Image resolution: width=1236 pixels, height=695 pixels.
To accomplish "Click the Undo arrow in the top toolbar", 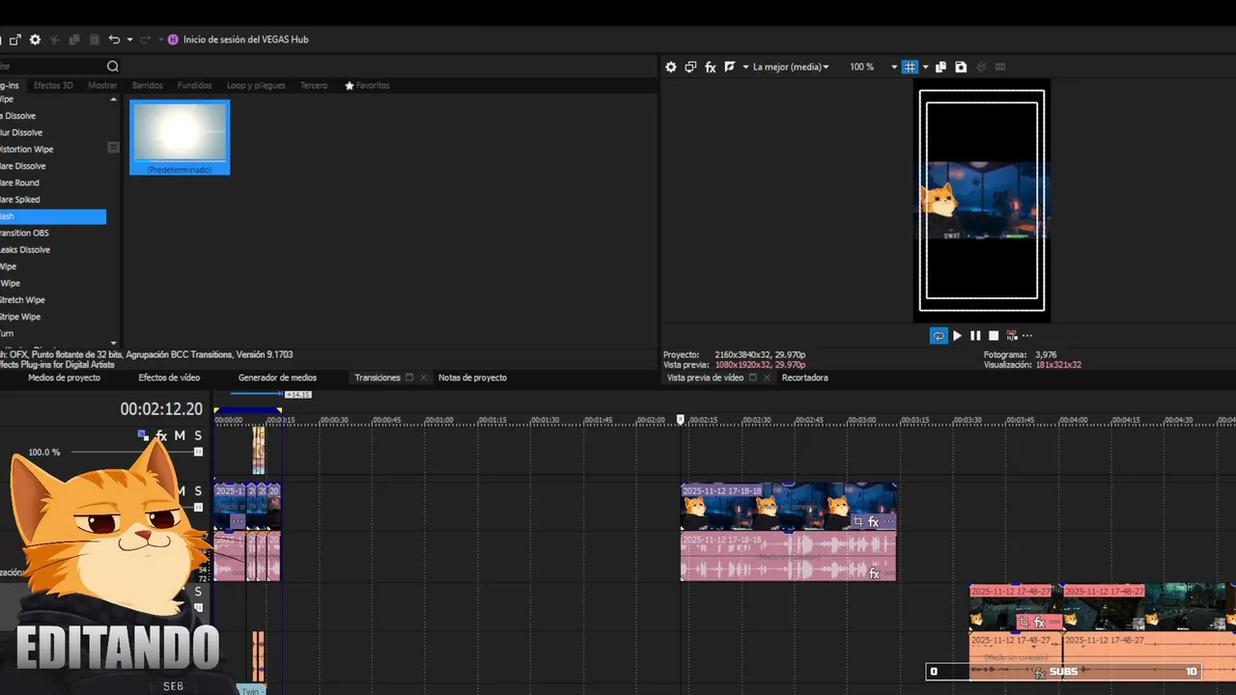I will pos(114,40).
